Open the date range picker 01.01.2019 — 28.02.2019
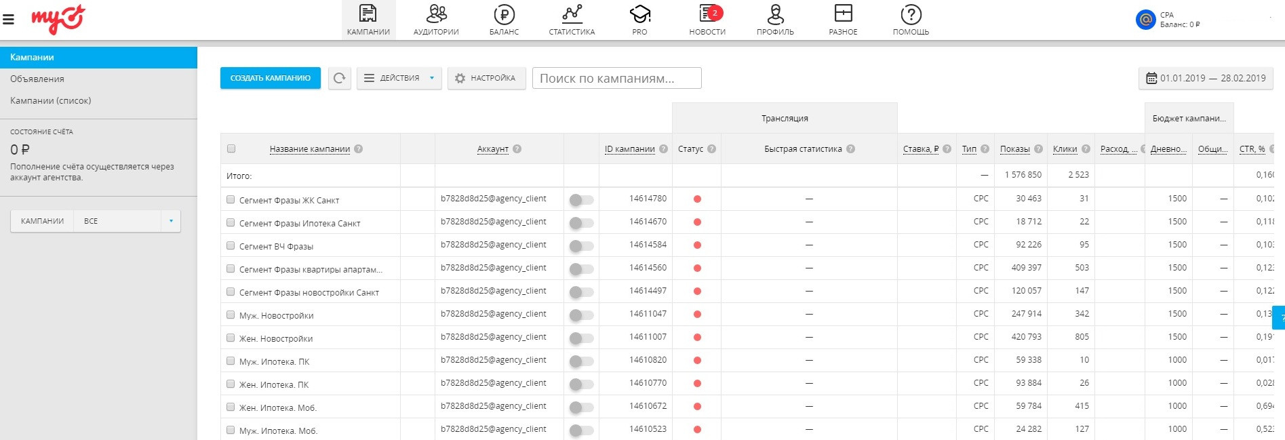1285x440 pixels. 1205,78
